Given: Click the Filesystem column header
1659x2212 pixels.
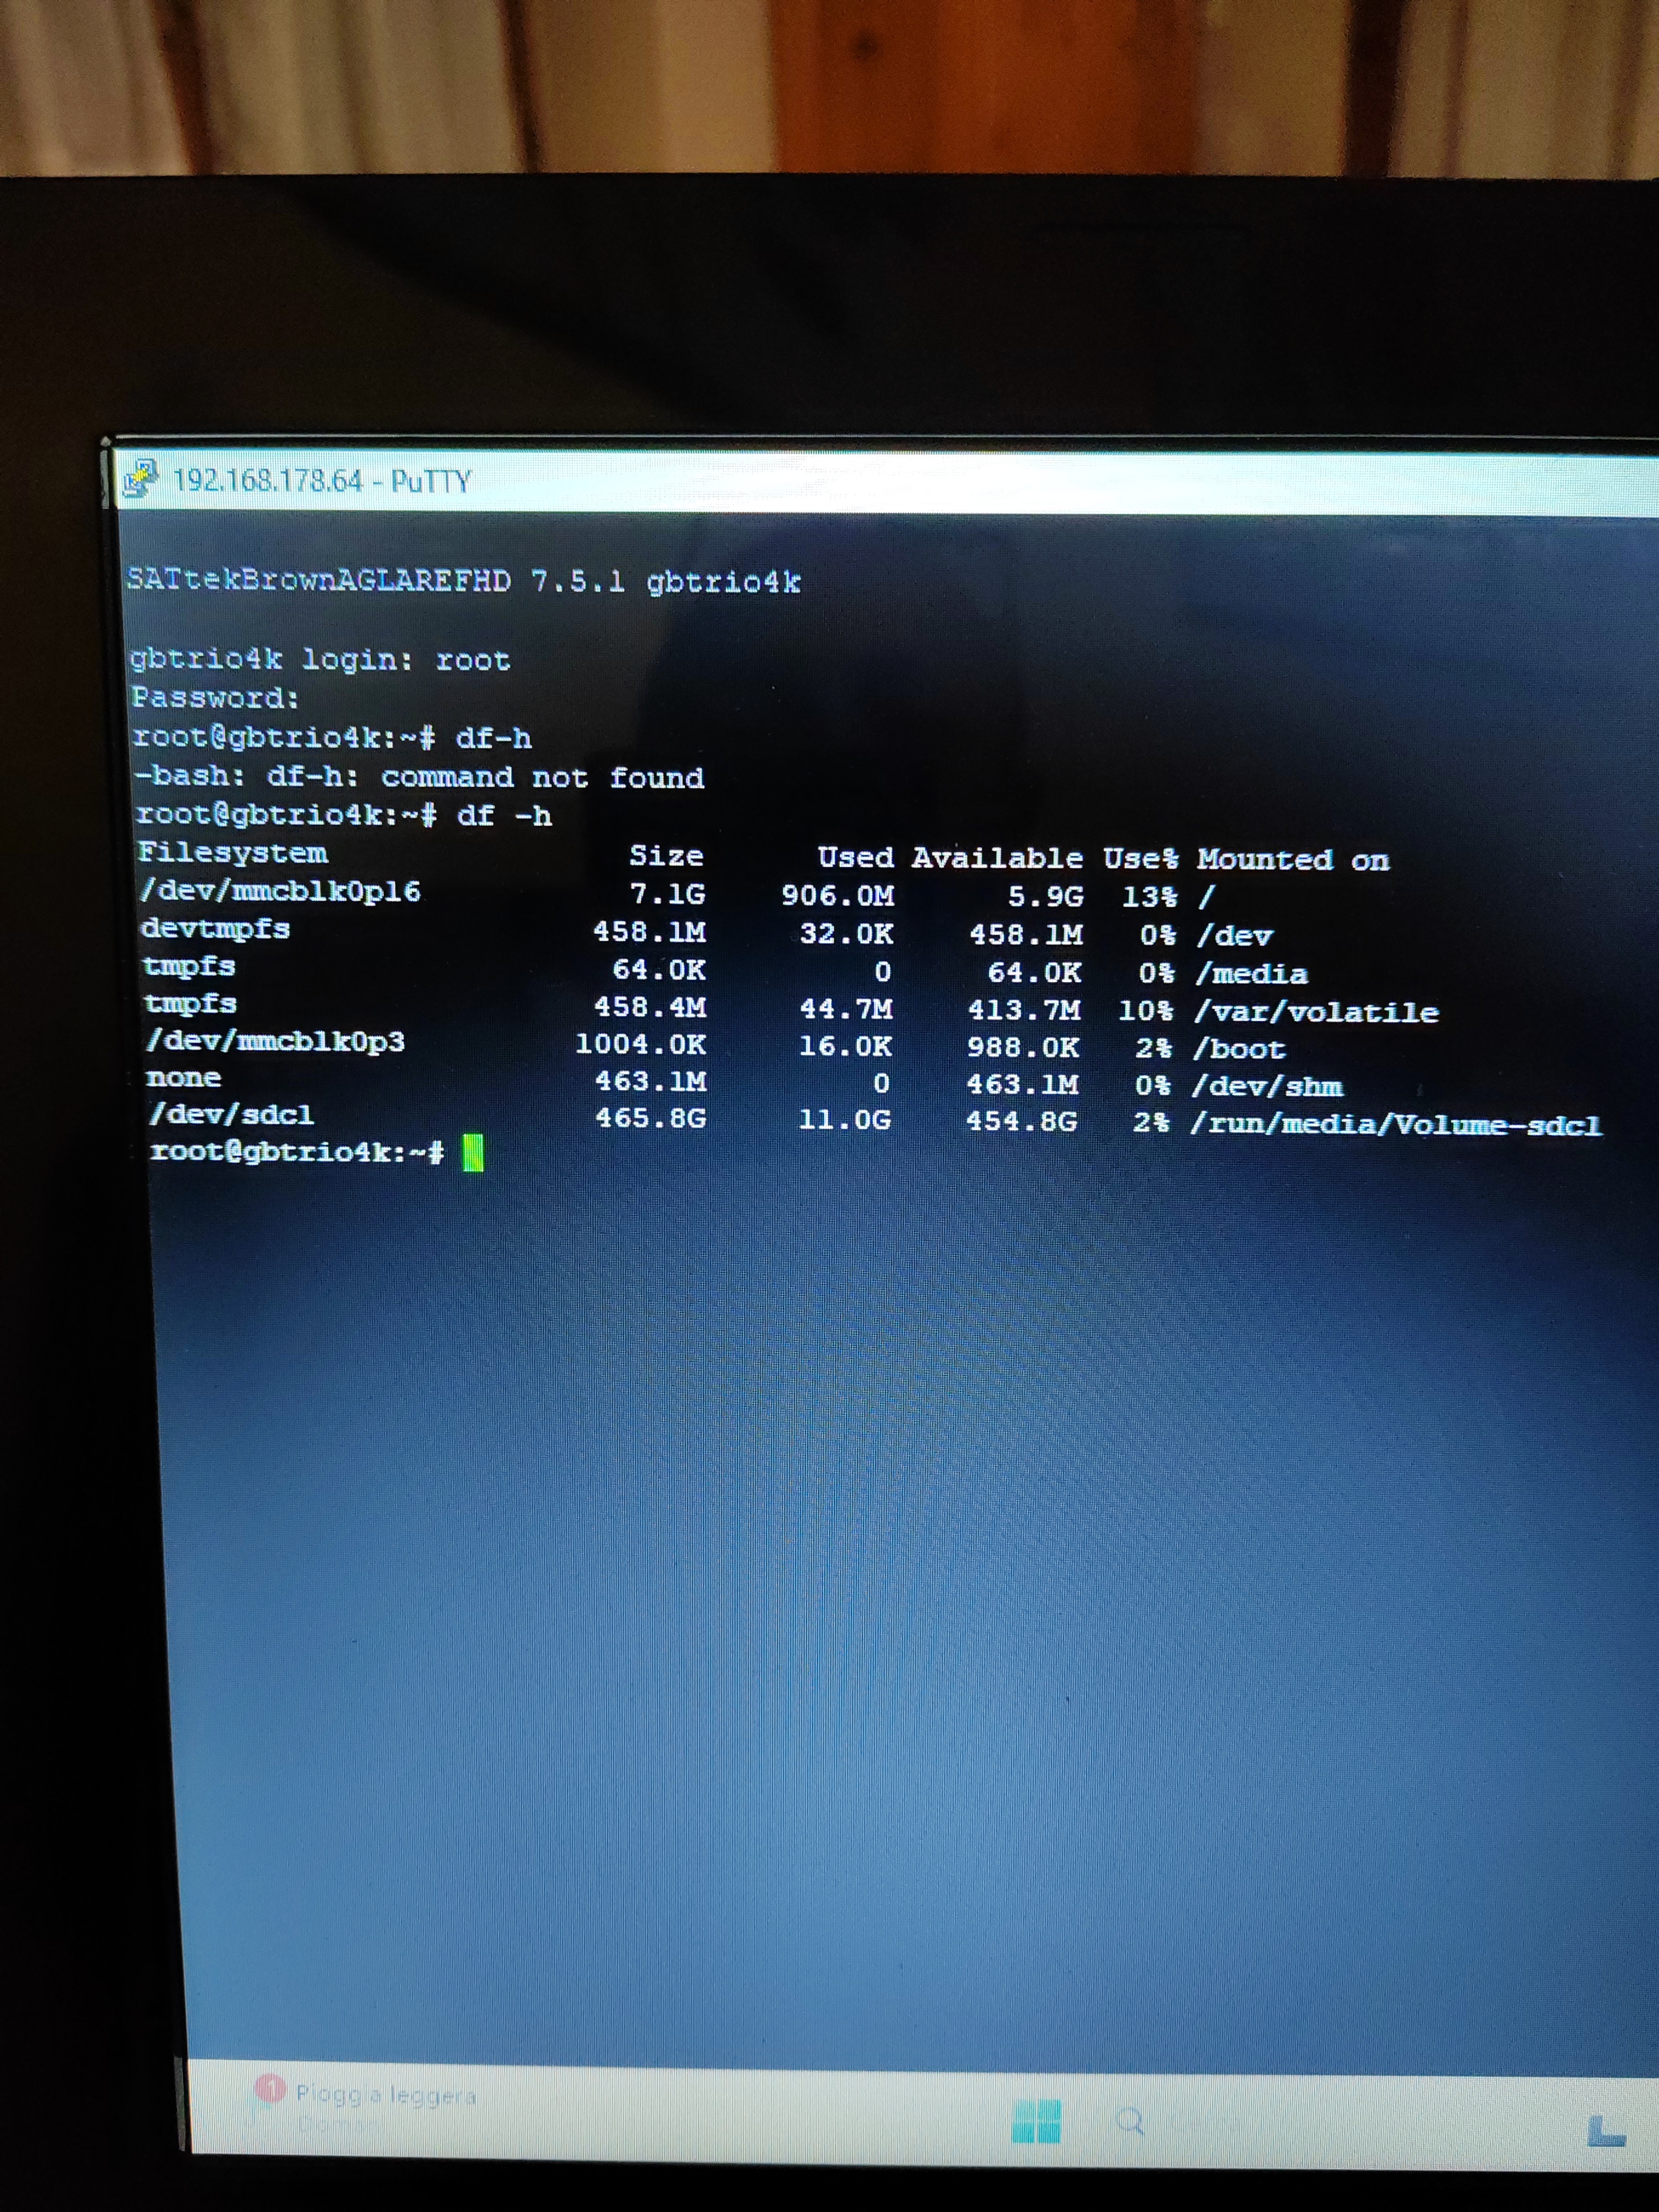Looking at the screenshot, I should coord(232,853).
